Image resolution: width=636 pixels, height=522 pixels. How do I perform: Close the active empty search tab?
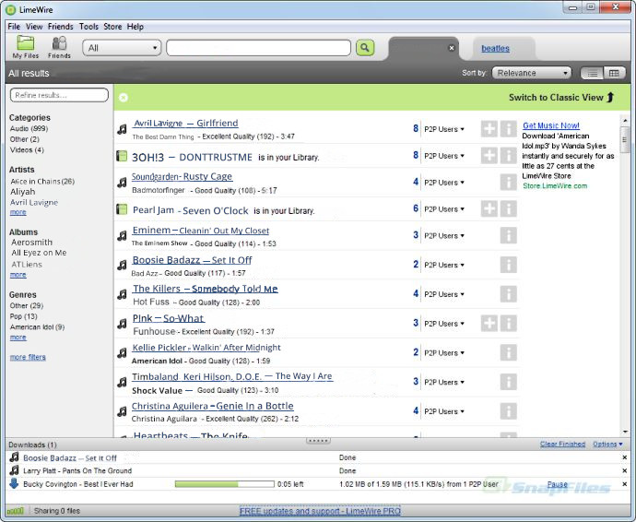452,48
